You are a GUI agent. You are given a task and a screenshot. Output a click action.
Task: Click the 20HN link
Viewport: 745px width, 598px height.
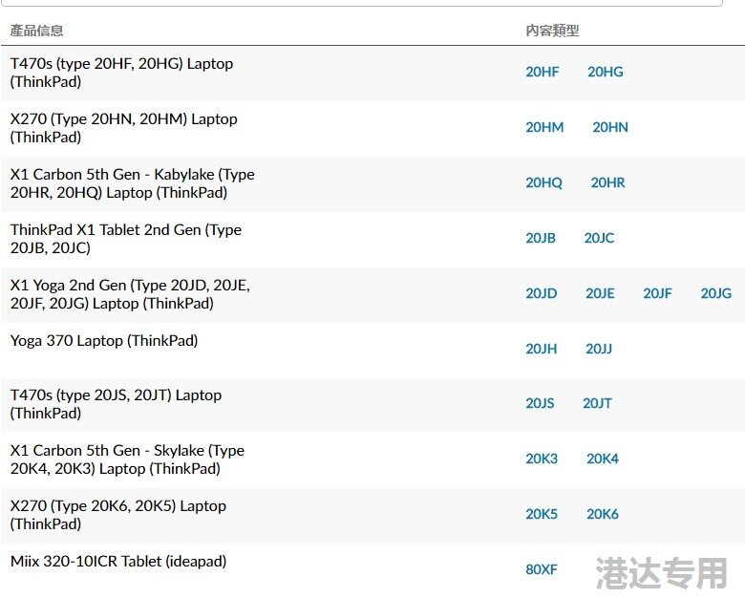coord(610,127)
